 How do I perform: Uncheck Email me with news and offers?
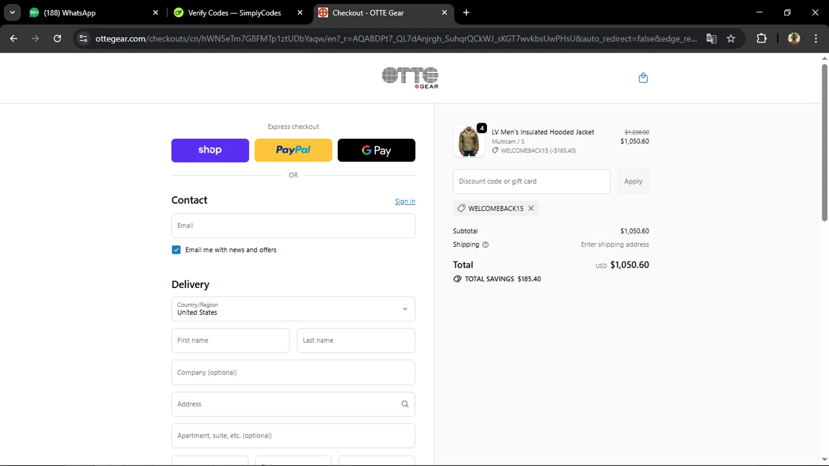[176, 250]
